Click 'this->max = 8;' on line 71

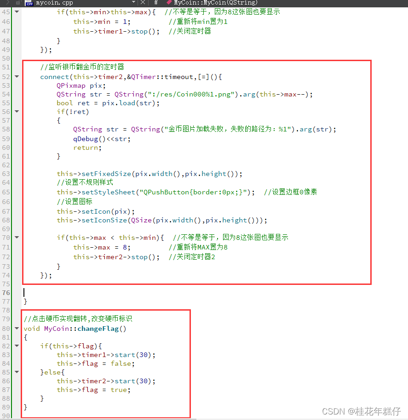coord(102,247)
